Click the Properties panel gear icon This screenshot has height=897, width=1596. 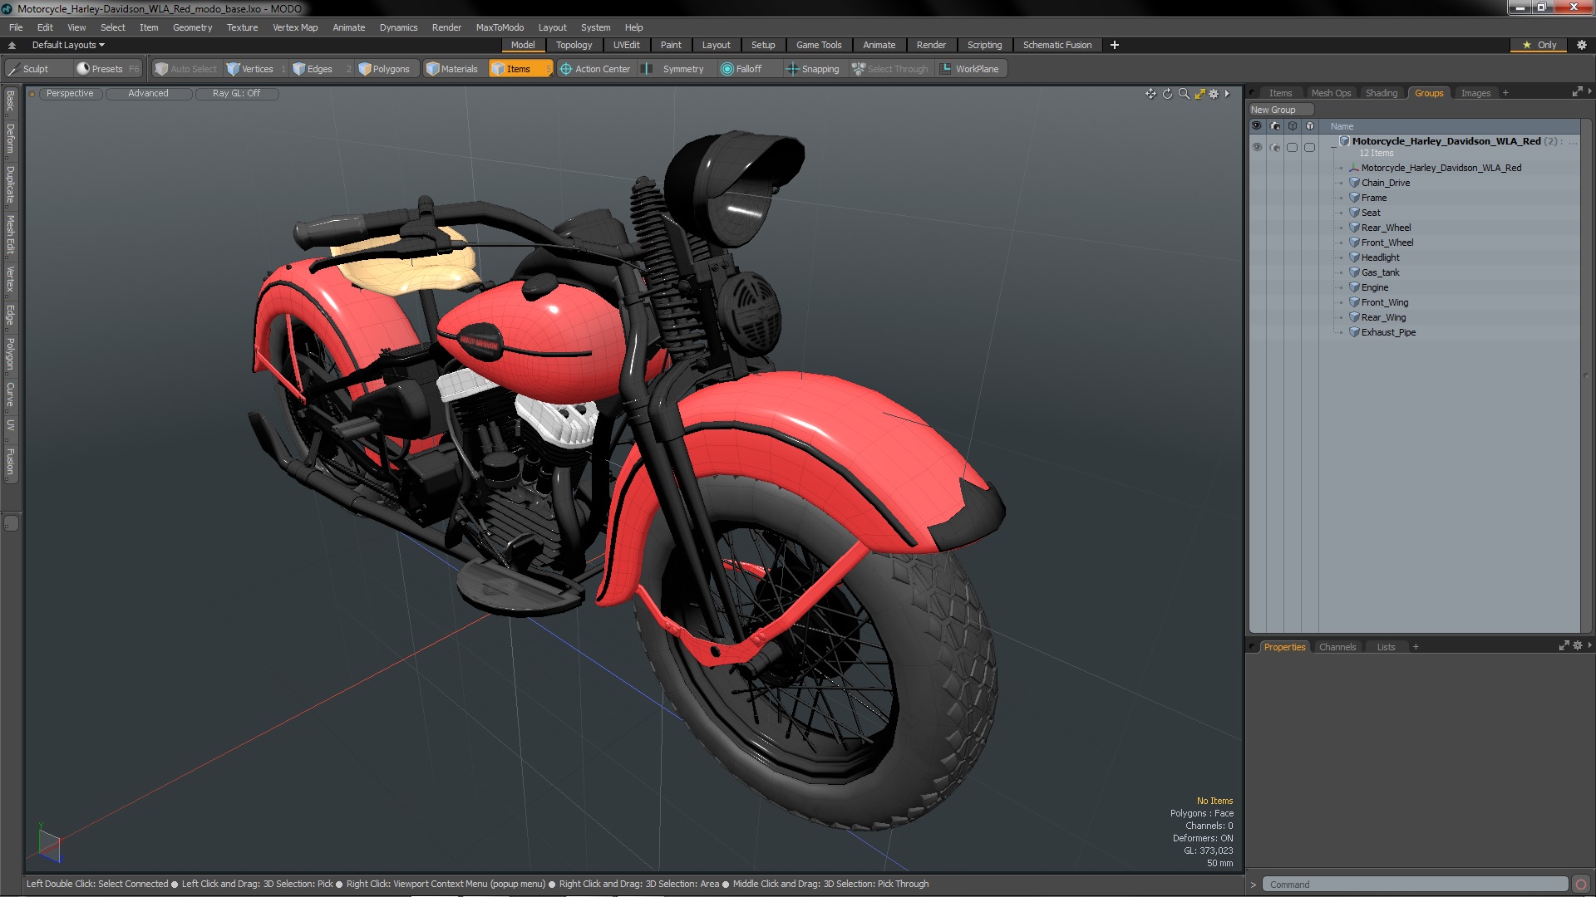pyautogui.click(x=1578, y=646)
